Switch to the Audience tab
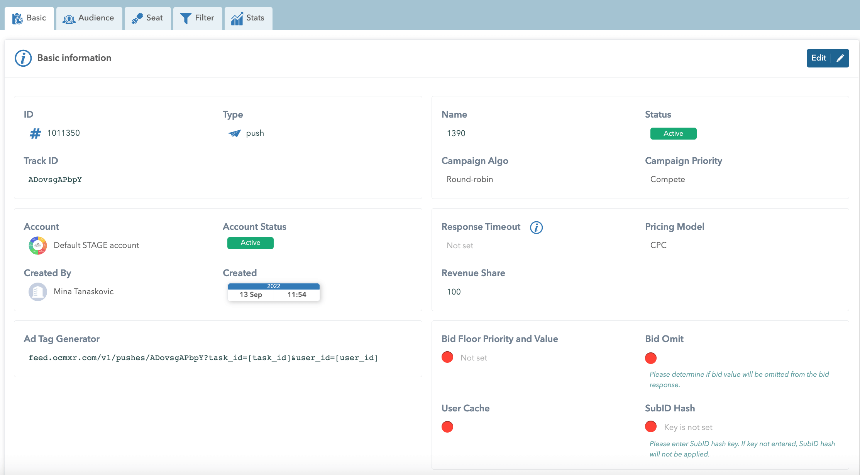The image size is (860, 475). tap(89, 18)
